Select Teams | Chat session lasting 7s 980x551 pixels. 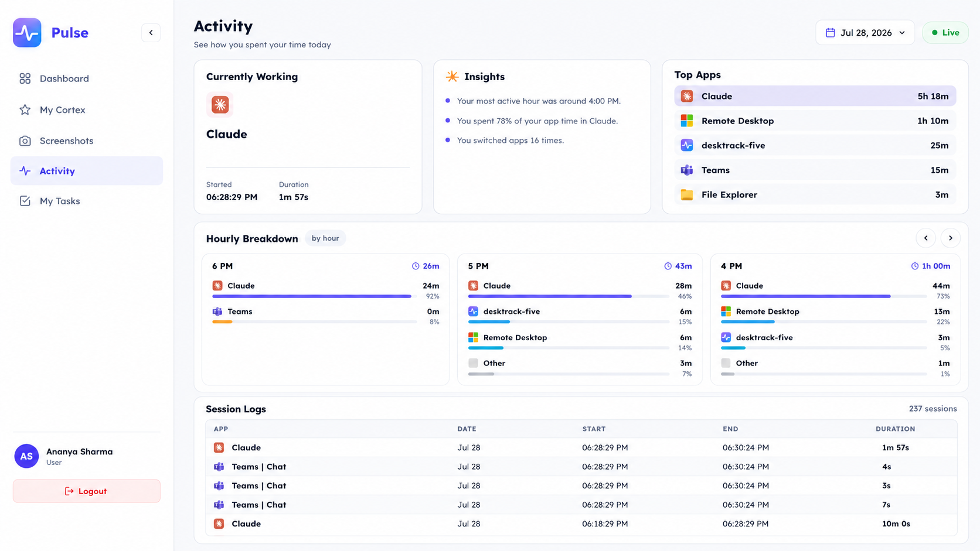(x=581, y=505)
